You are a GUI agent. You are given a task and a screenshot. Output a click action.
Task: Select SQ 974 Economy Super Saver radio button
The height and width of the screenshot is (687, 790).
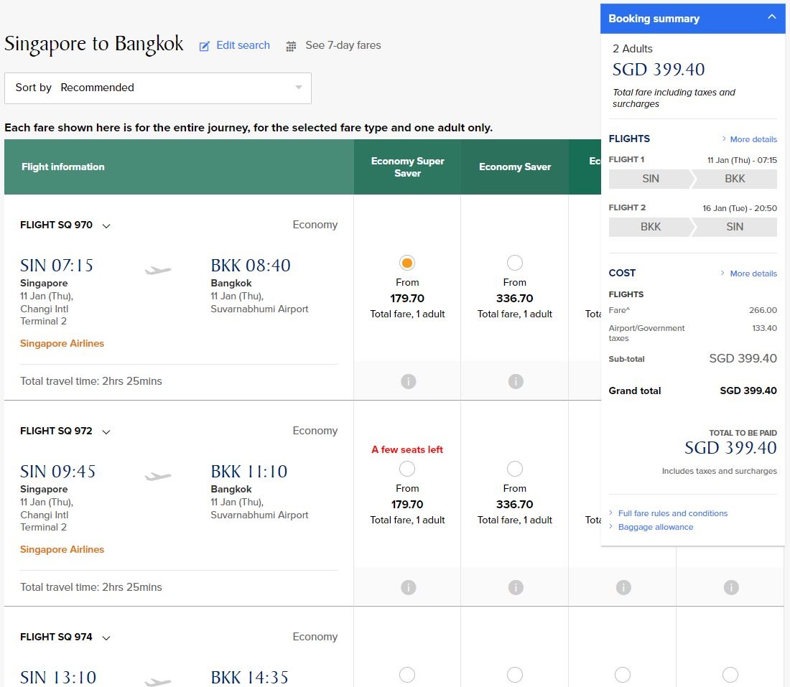[x=407, y=675]
